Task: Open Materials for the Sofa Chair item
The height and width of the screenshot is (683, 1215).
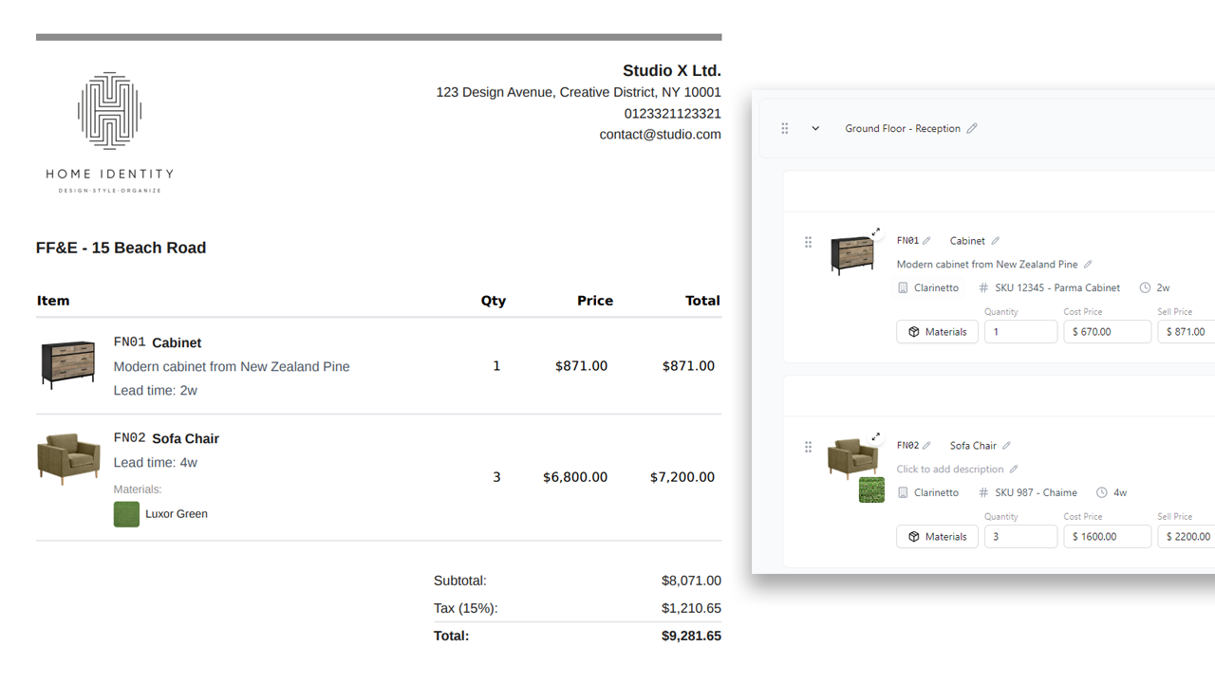Action: pos(937,537)
